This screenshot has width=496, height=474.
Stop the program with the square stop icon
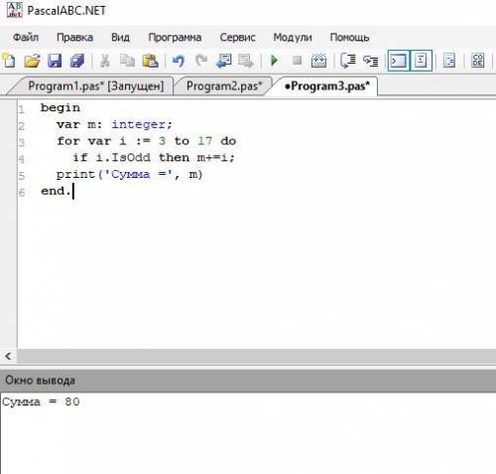point(298,61)
